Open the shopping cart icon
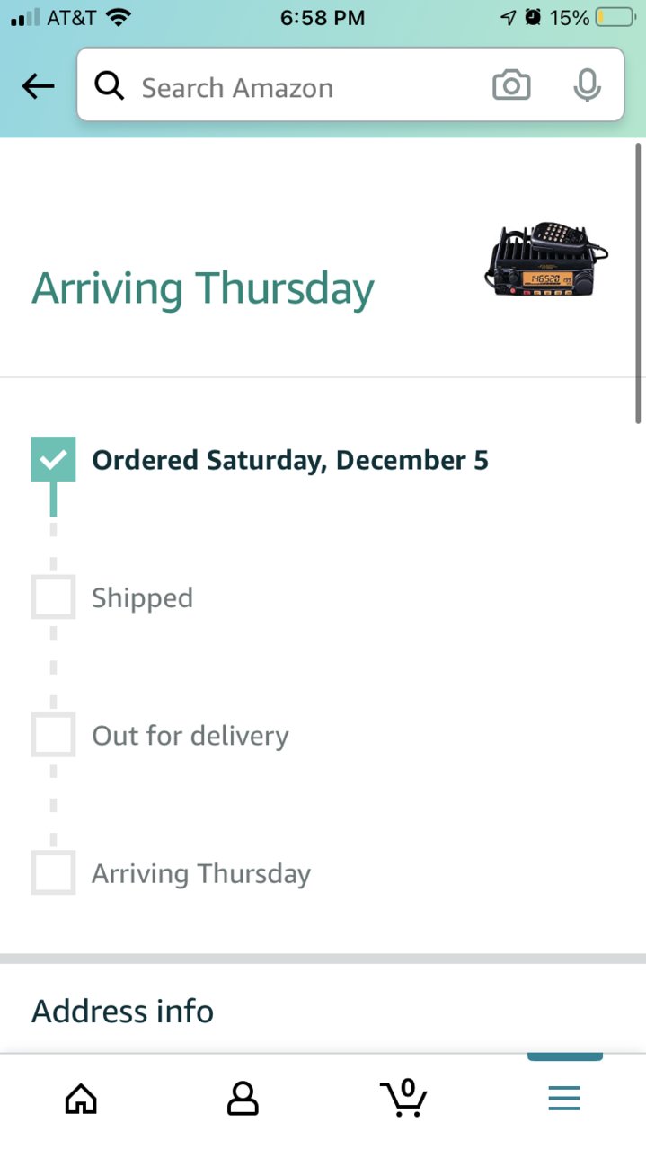The image size is (646, 1149). coord(403,1097)
